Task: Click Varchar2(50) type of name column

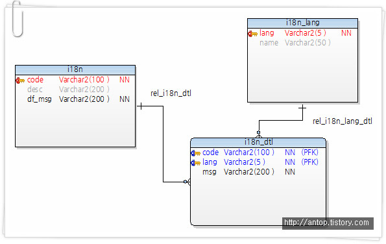Action: pos(308,43)
